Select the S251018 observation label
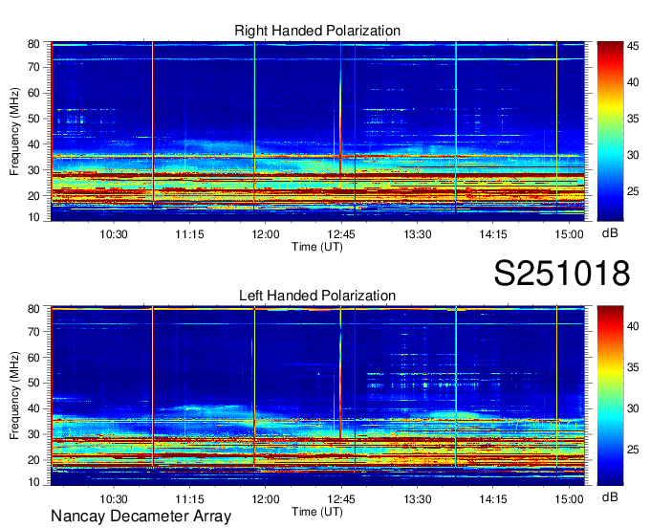Image resolution: width=650 pixels, height=528 pixels. click(561, 274)
